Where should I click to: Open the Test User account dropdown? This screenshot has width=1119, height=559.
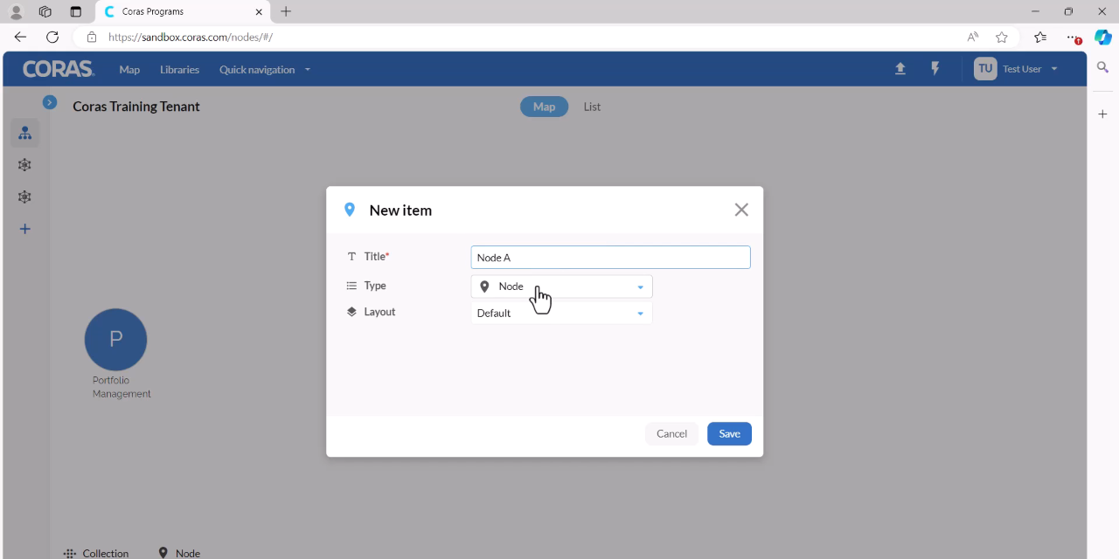click(1030, 69)
